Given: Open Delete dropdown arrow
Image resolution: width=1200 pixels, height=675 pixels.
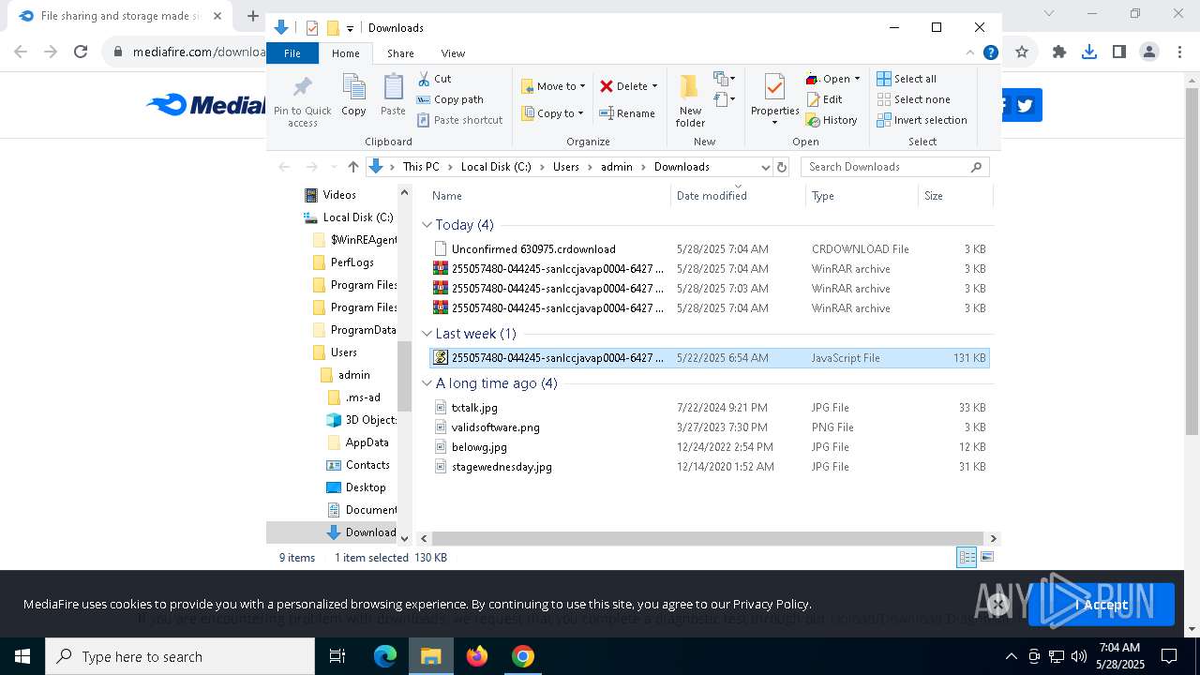Looking at the screenshot, I should (x=654, y=86).
